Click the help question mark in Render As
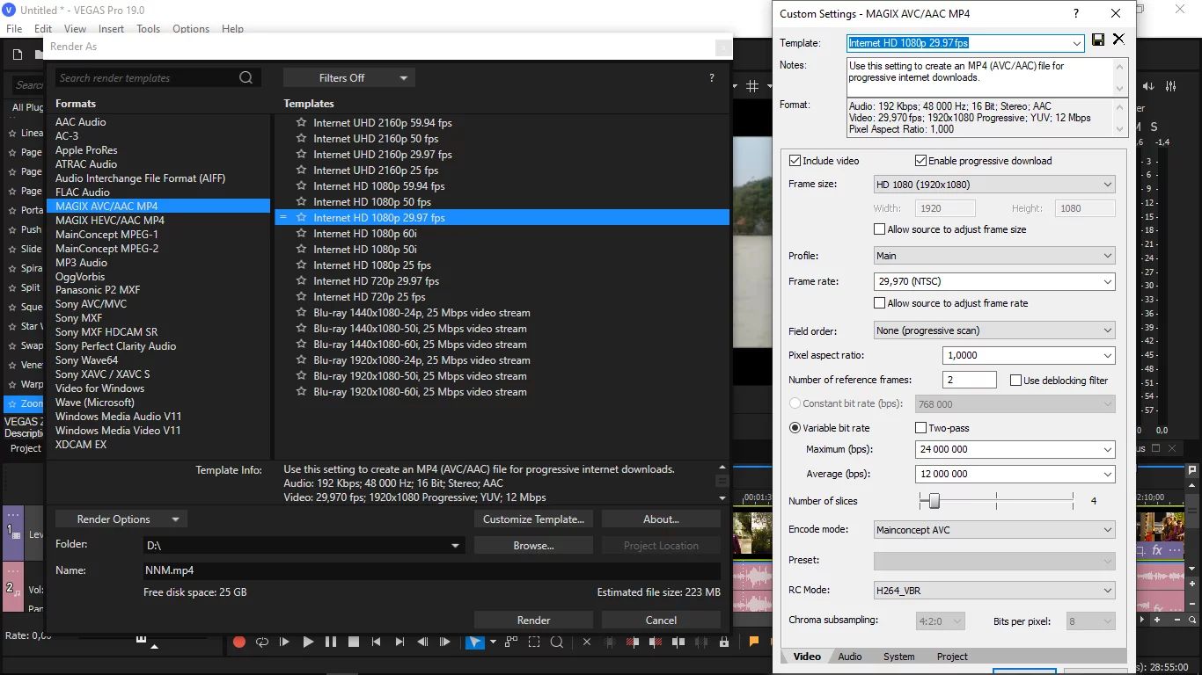Viewport: 1202px width, 675px height. 712,78
